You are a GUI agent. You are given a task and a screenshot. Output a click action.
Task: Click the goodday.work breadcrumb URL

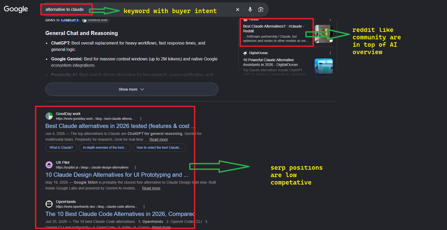pos(95,119)
